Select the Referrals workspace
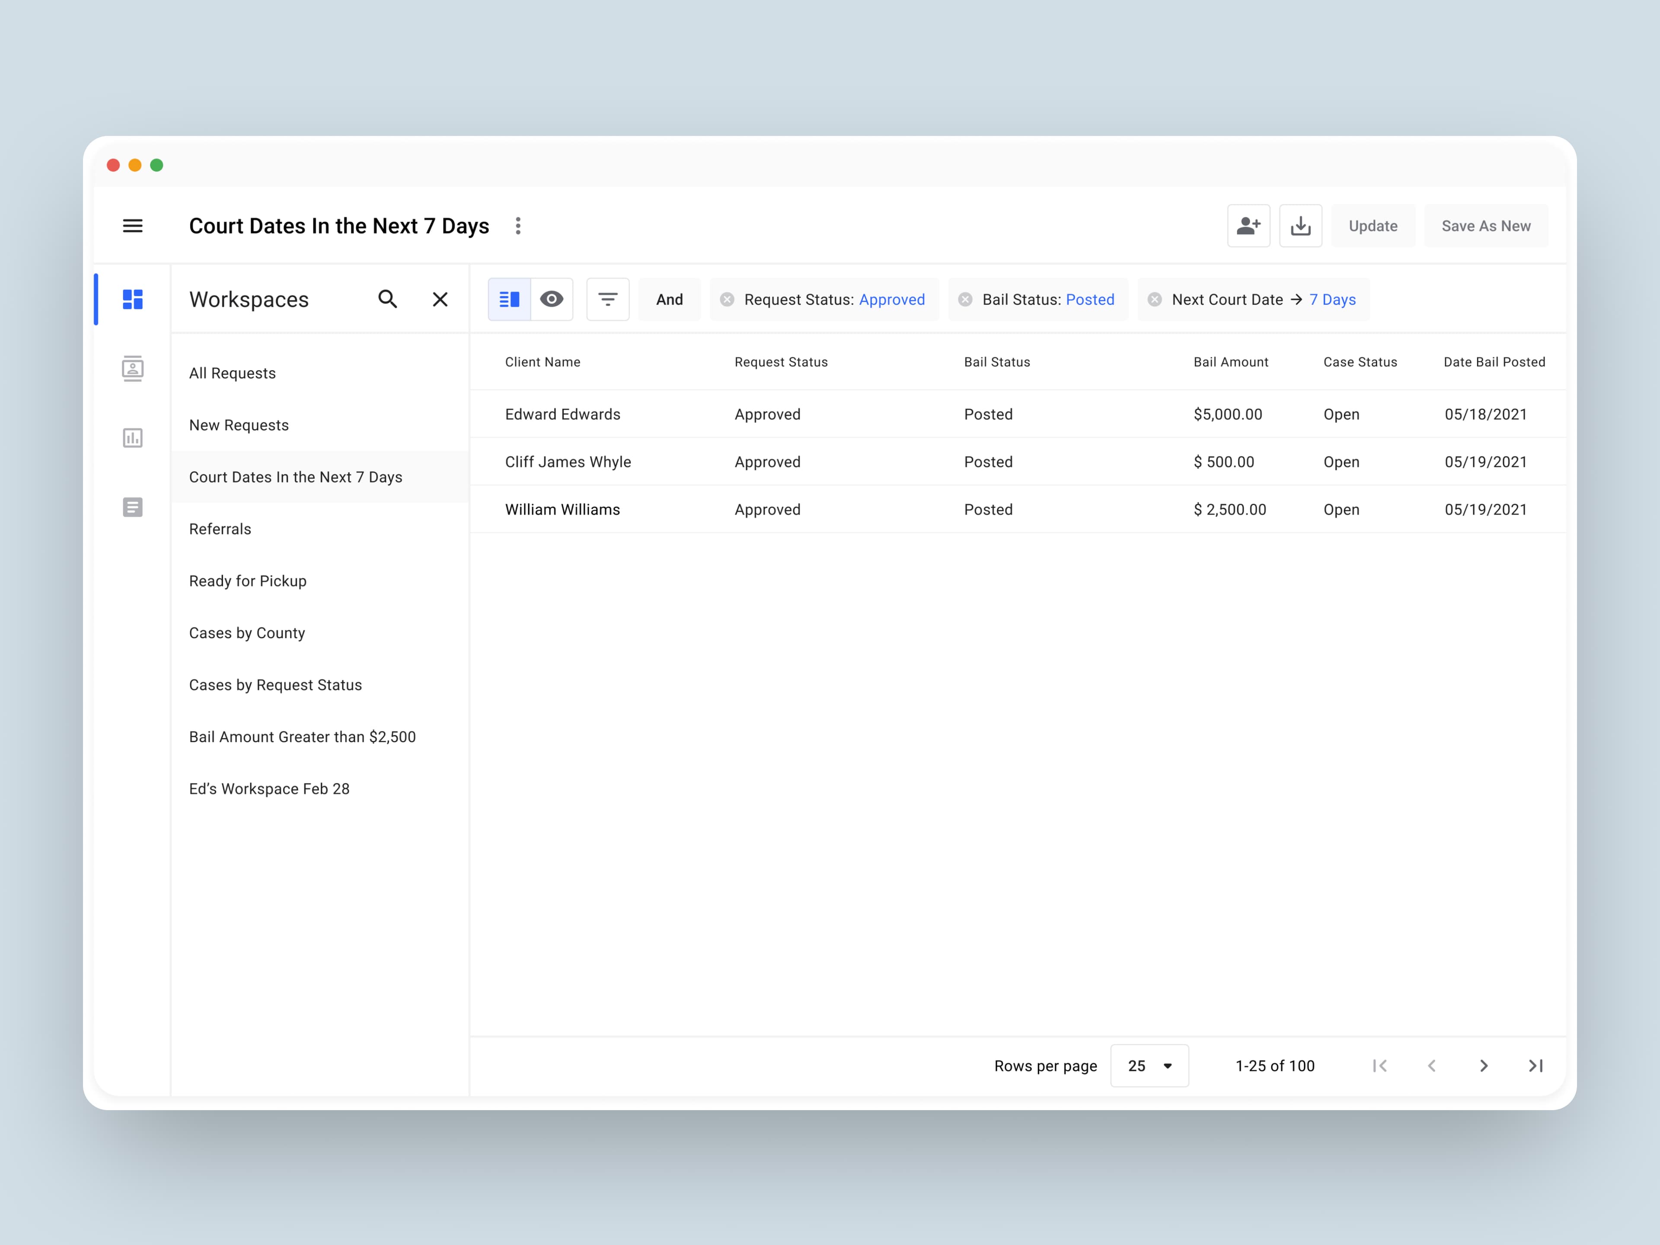 tap(220, 529)
